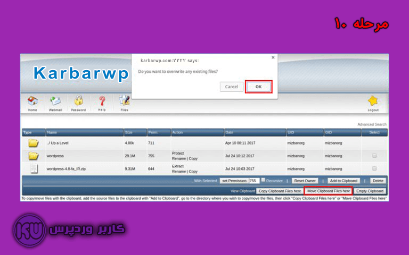Click the 9.31M size value
The image size is (409, 255).
pos(130,169)
